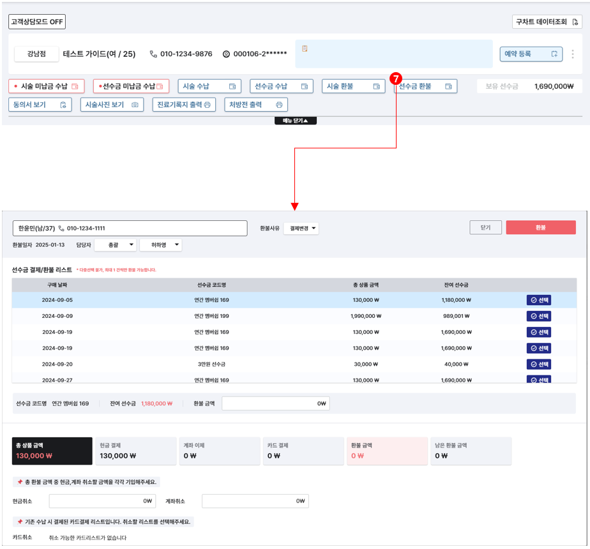
Task: Expand the 허하영 staff dropdown
Action: 160,245
